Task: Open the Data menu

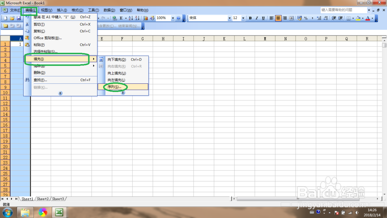Action: pyautogui.click(x=109, y=10)
